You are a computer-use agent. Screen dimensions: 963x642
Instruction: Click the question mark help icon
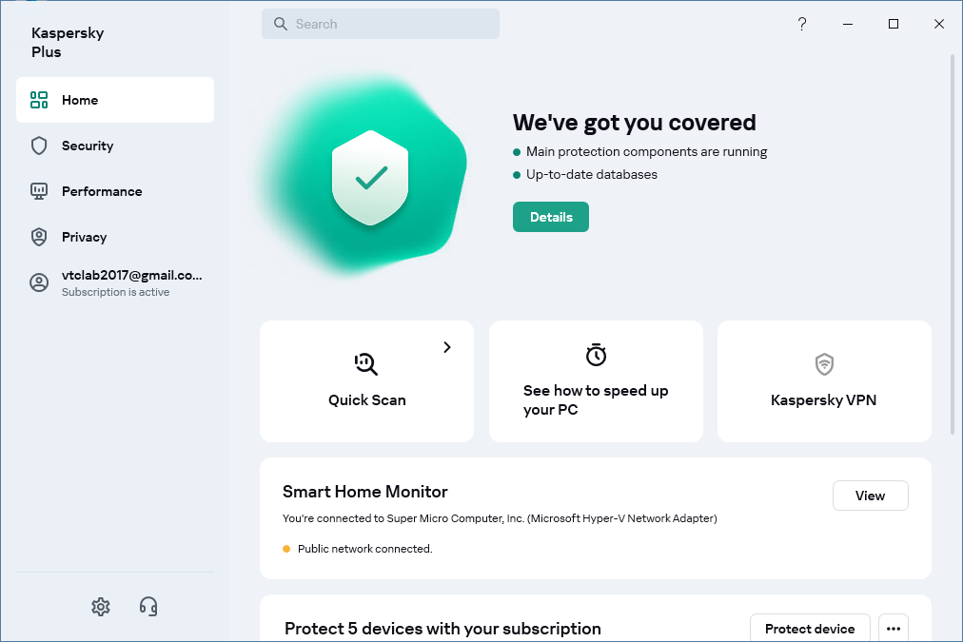[802, 25]
